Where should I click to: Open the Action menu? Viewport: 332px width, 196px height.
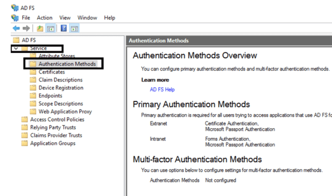pos(44,18)
